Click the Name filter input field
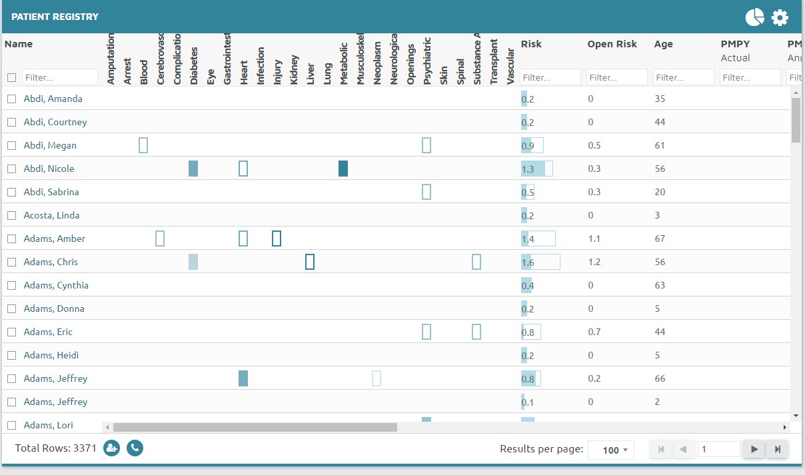805x475 pixels. coord(59,78)
